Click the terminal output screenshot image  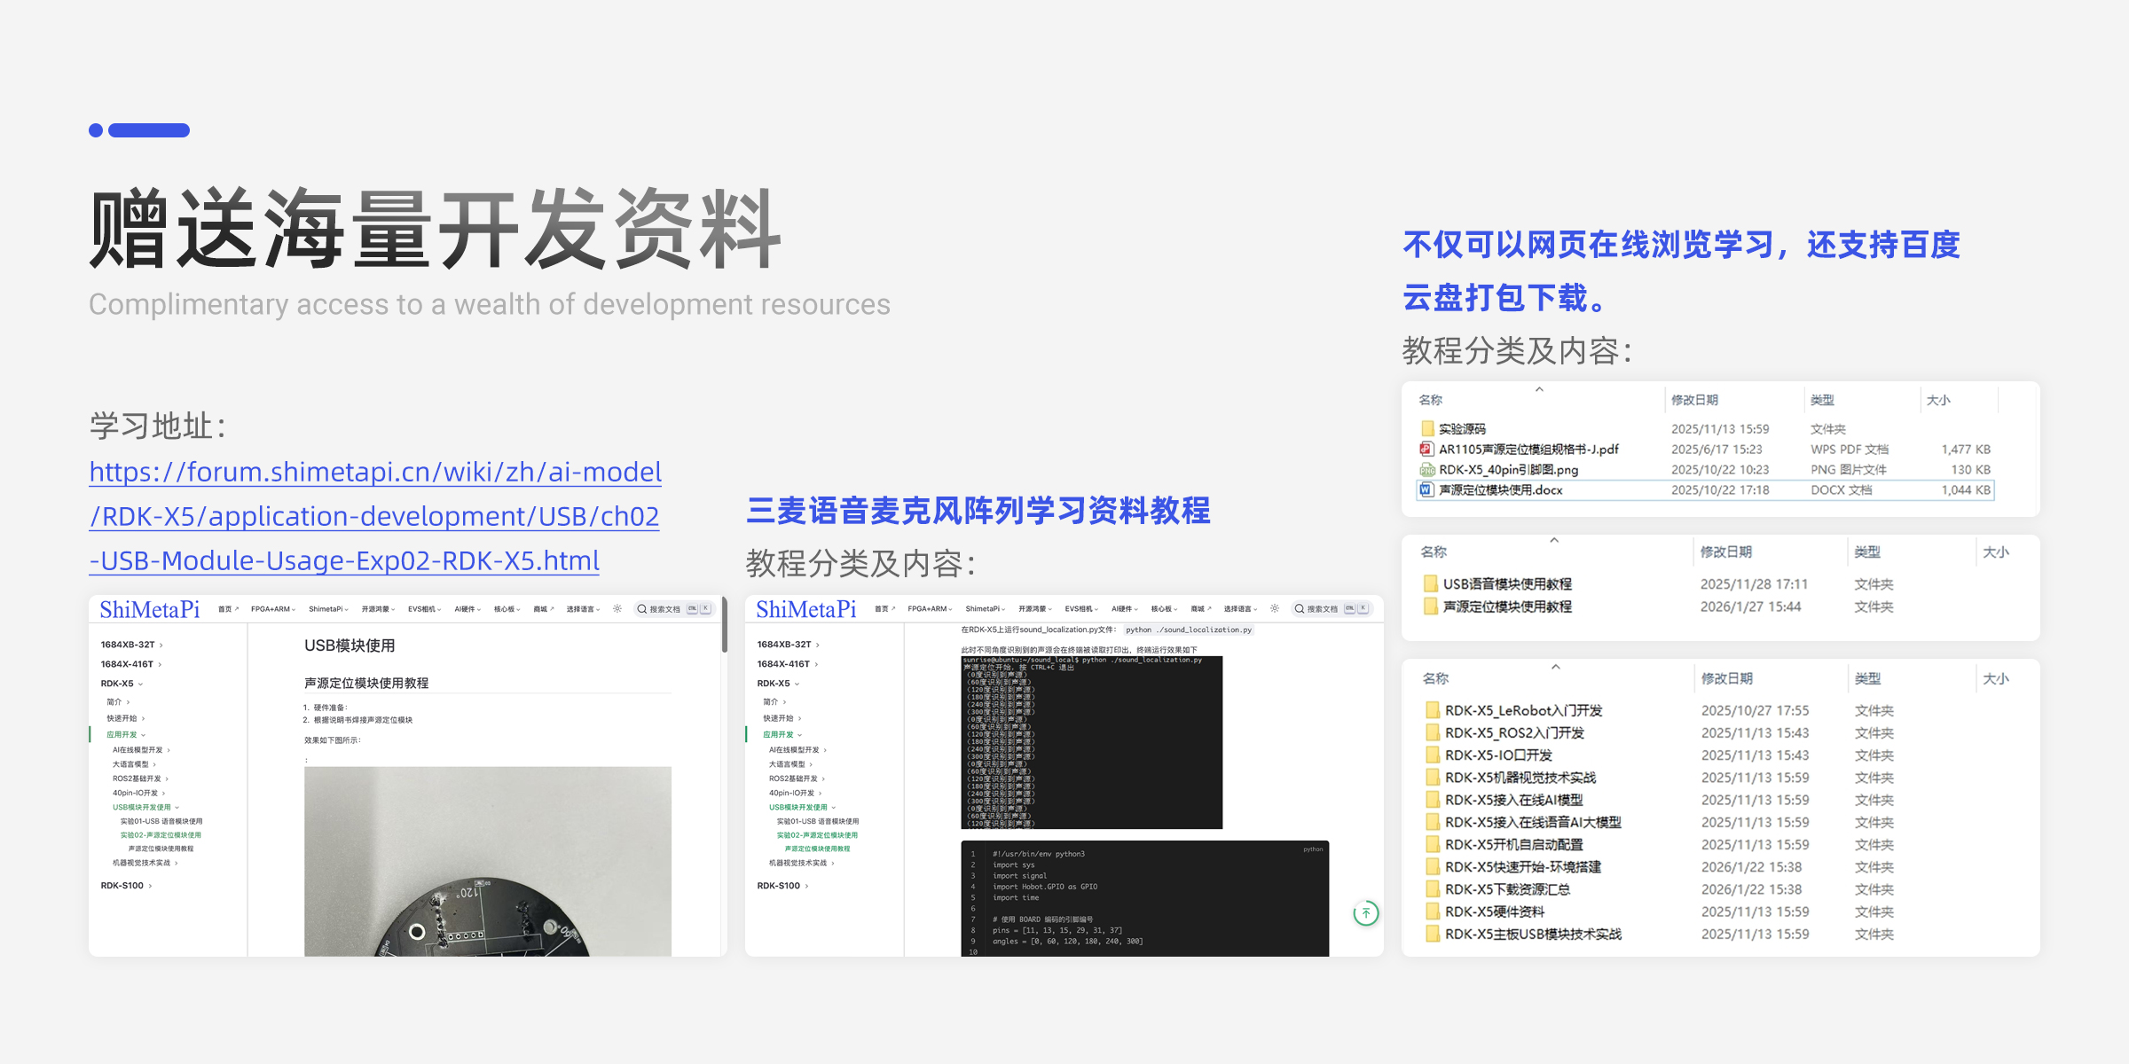pyautogui.click(x=1092, y=743)
